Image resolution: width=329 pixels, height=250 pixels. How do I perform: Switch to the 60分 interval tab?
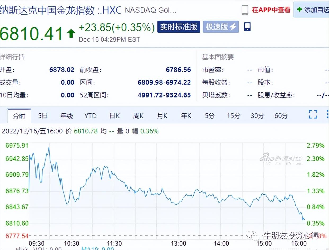[x=281, y=116]
